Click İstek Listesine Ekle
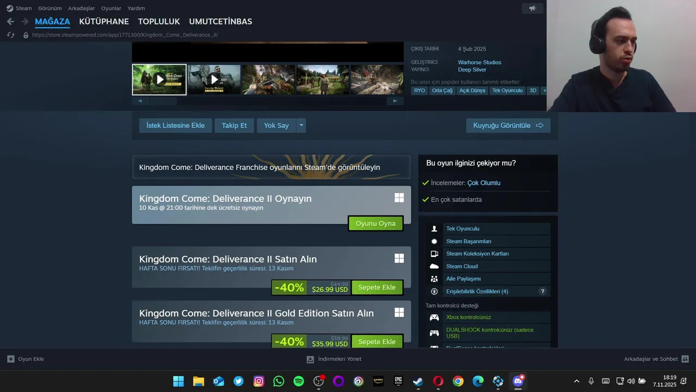The image size is (696, 392). point(176,126)
